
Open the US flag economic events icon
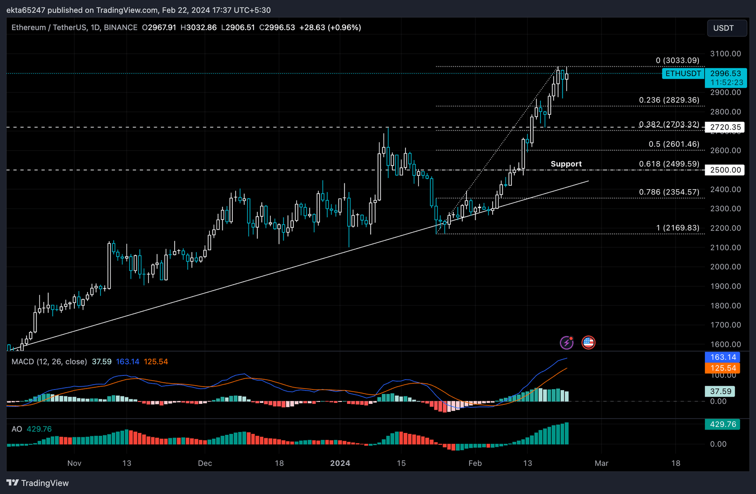pyautogui.click(x=589, y=342)
